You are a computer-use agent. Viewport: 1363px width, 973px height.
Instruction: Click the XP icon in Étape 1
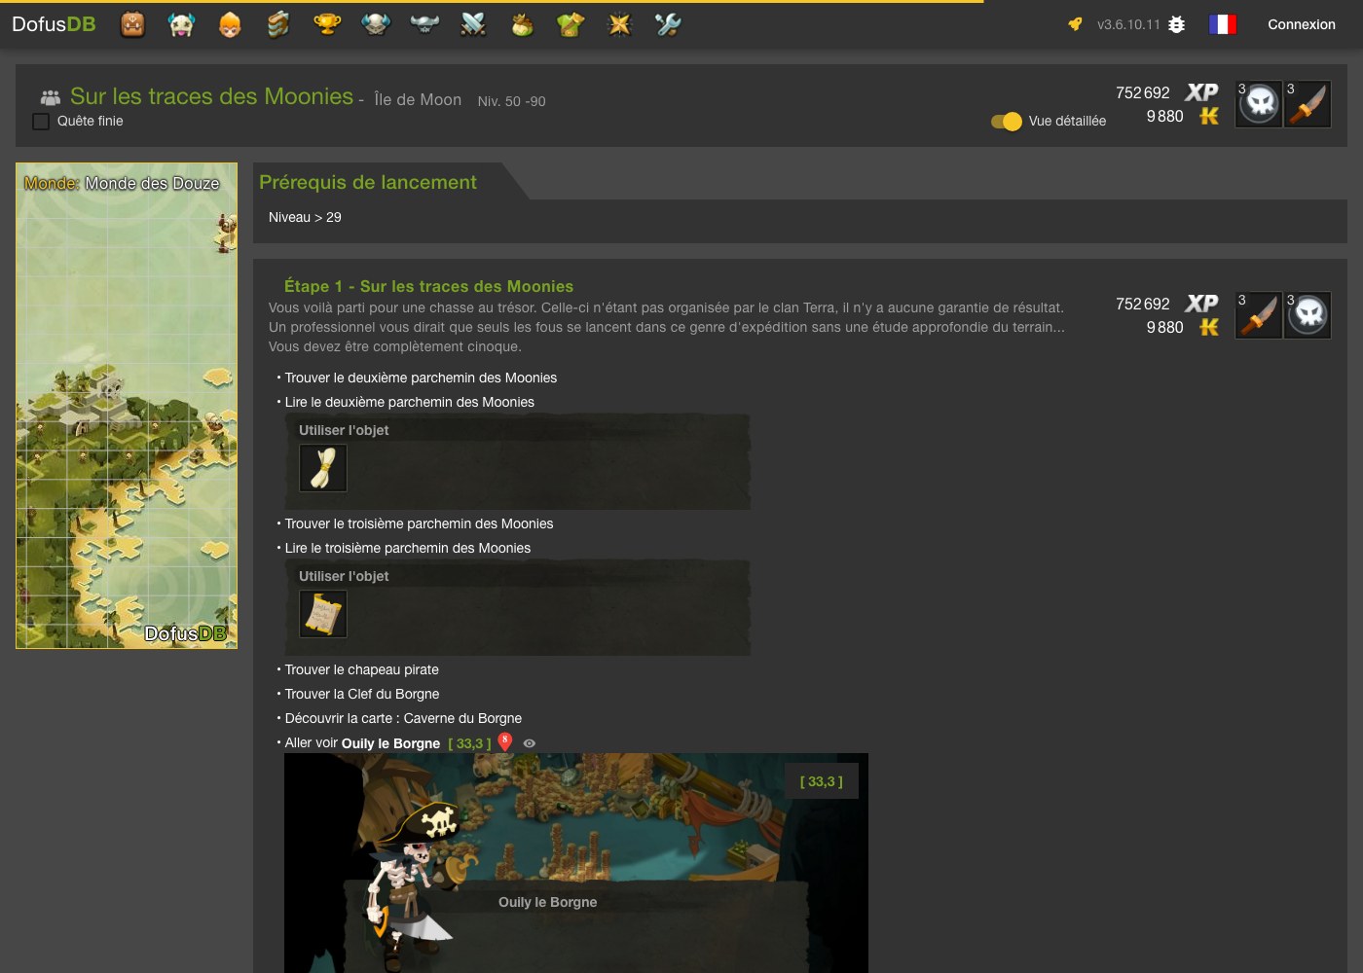1201,304
